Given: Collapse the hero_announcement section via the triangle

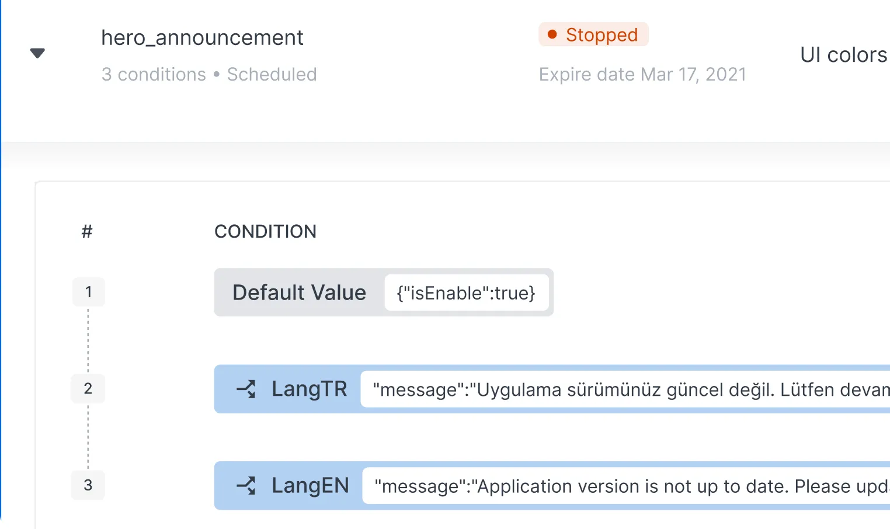Looking at the screenshot, I should 37,53.
